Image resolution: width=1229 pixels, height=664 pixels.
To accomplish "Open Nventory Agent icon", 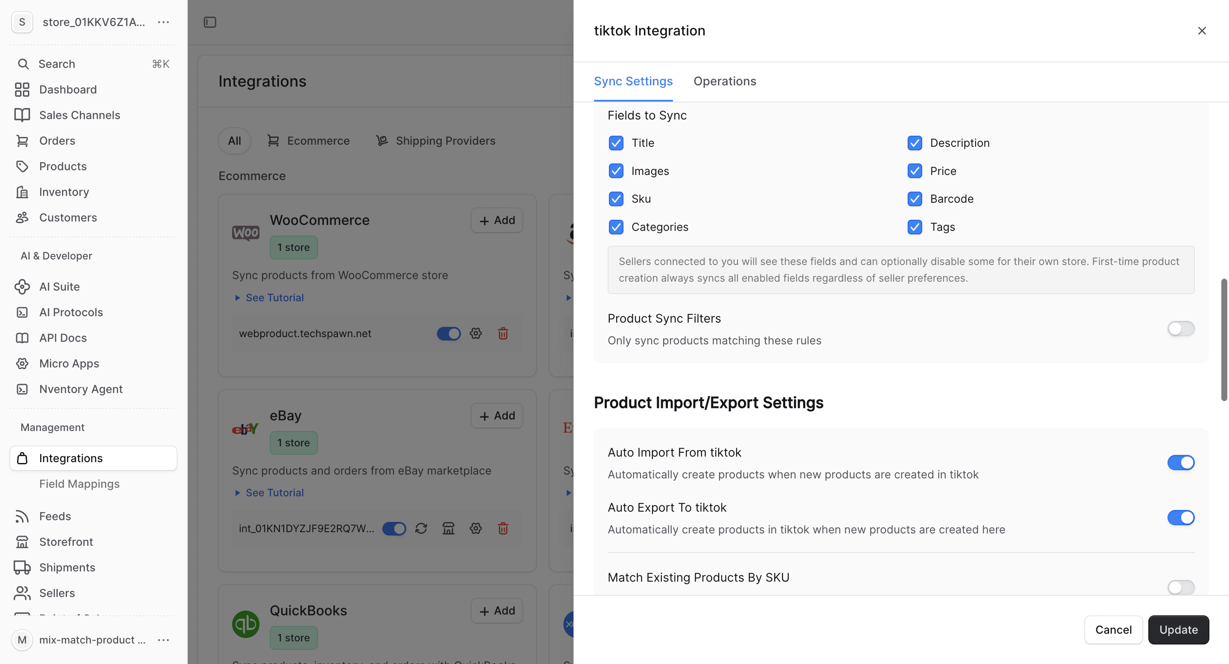I will pos(22,389).
